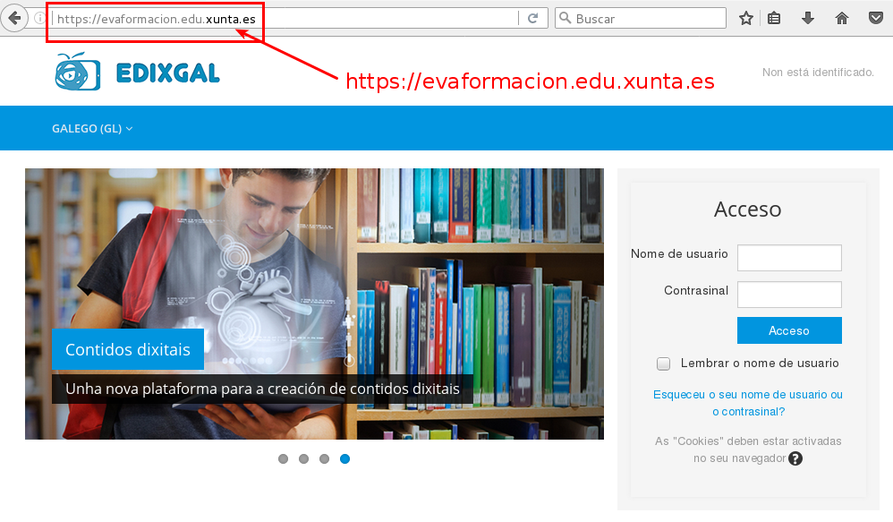This screenshot has height=522, width=893.
Task: Enable 'Lembrar o nome de usuario'
Action: coord(663,364)
